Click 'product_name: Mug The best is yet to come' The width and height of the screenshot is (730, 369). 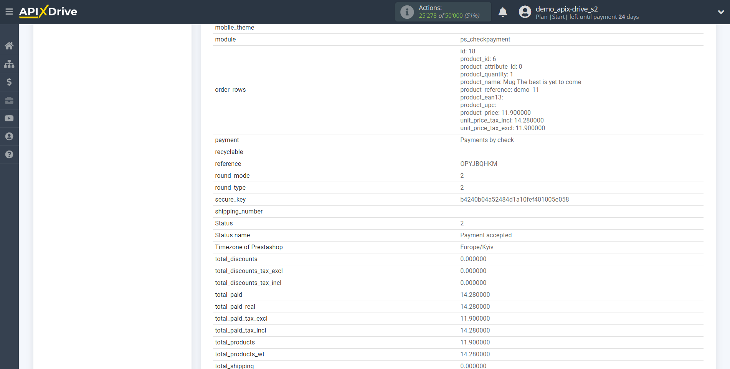520,82
